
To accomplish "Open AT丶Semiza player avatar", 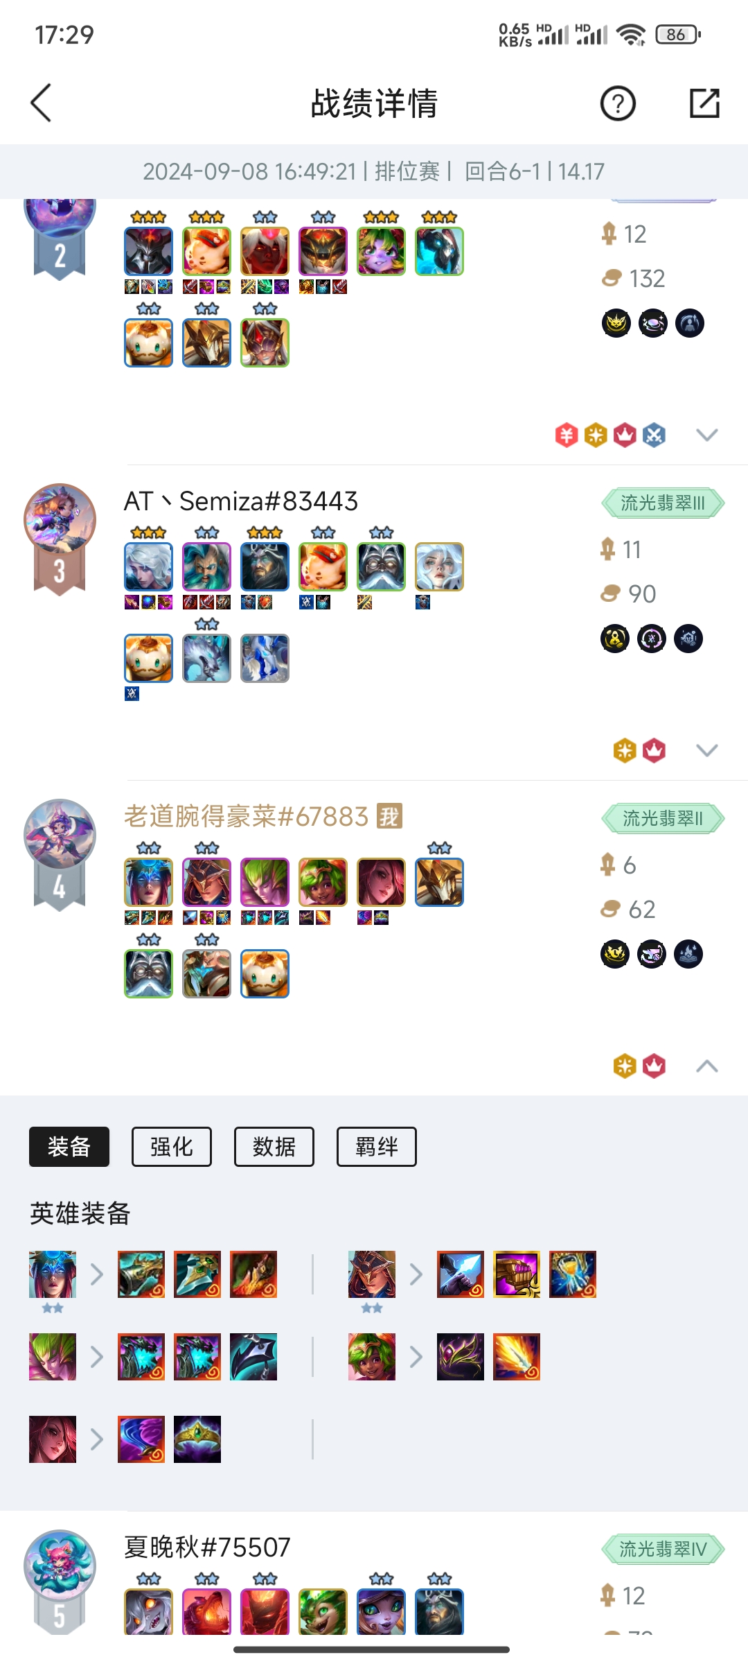I will pyautogui.click(x=60, y=519).
